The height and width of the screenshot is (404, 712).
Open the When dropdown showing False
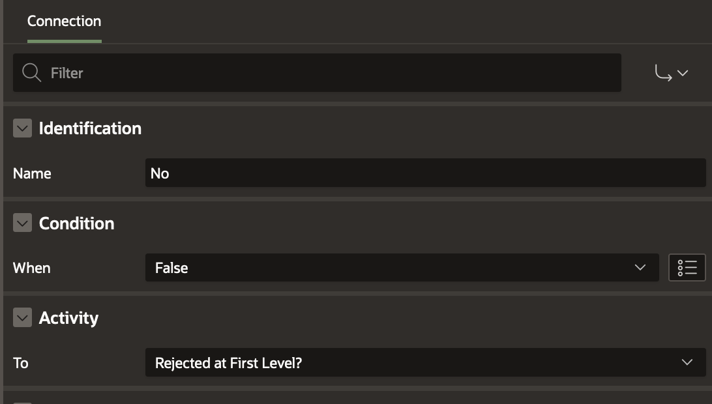coord(391,268)
